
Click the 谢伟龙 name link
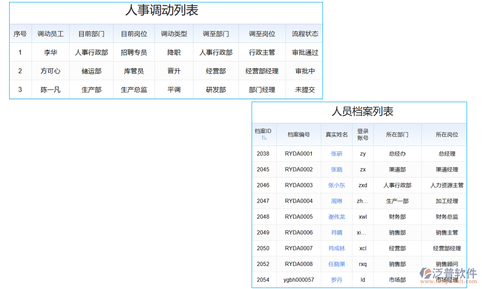(x=336, y=217)
